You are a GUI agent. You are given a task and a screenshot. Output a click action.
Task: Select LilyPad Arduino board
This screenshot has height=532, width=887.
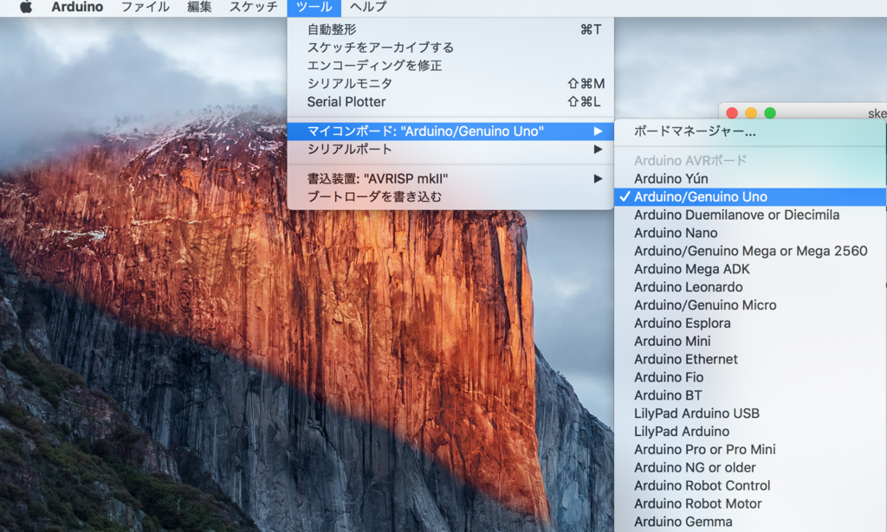(x=750, y=432)
